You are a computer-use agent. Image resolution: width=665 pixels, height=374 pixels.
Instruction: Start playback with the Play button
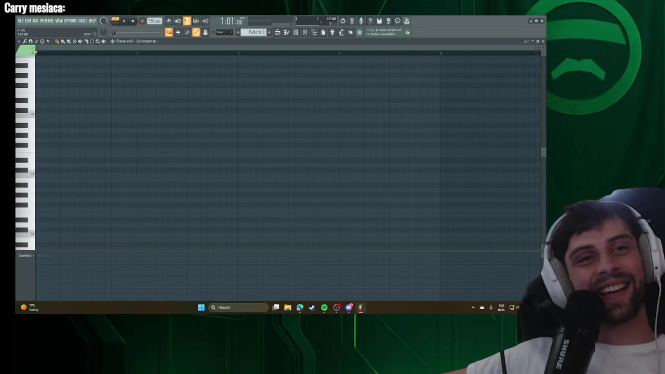(124, 21)
